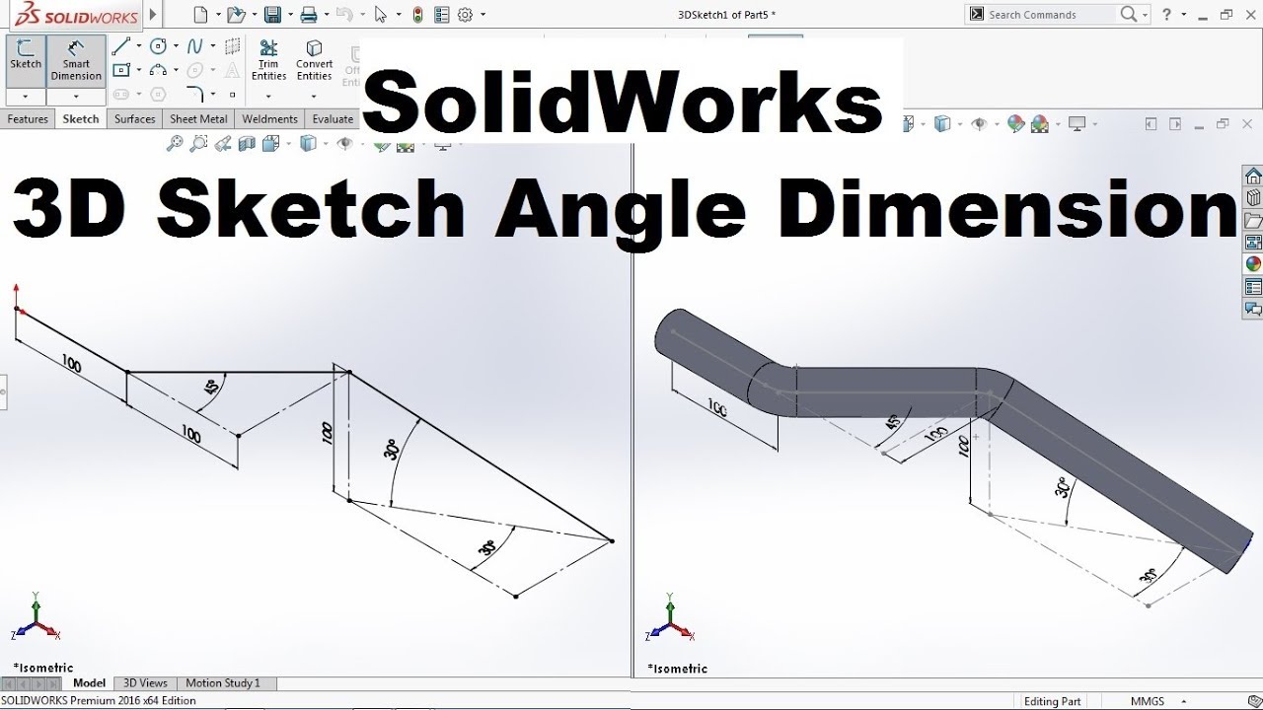The image size is (1263, 710).
Task: Click Zoom to Fit in left viewport
Action: click(x=175, y=144)
